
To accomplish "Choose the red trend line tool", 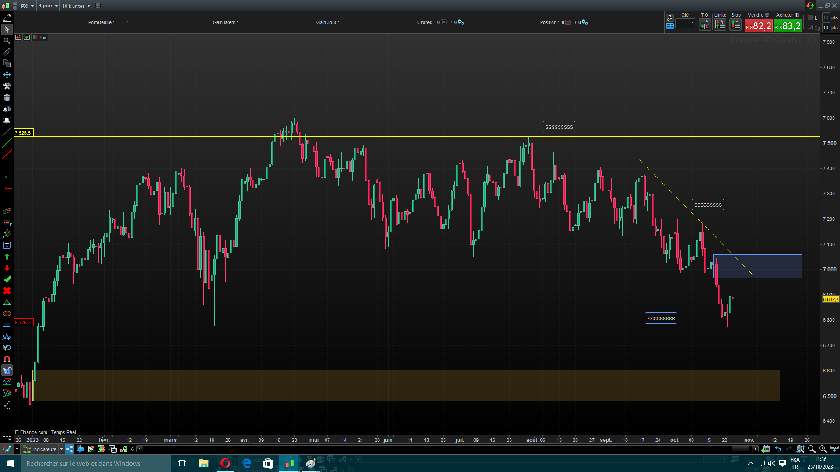I will (7, 154).
